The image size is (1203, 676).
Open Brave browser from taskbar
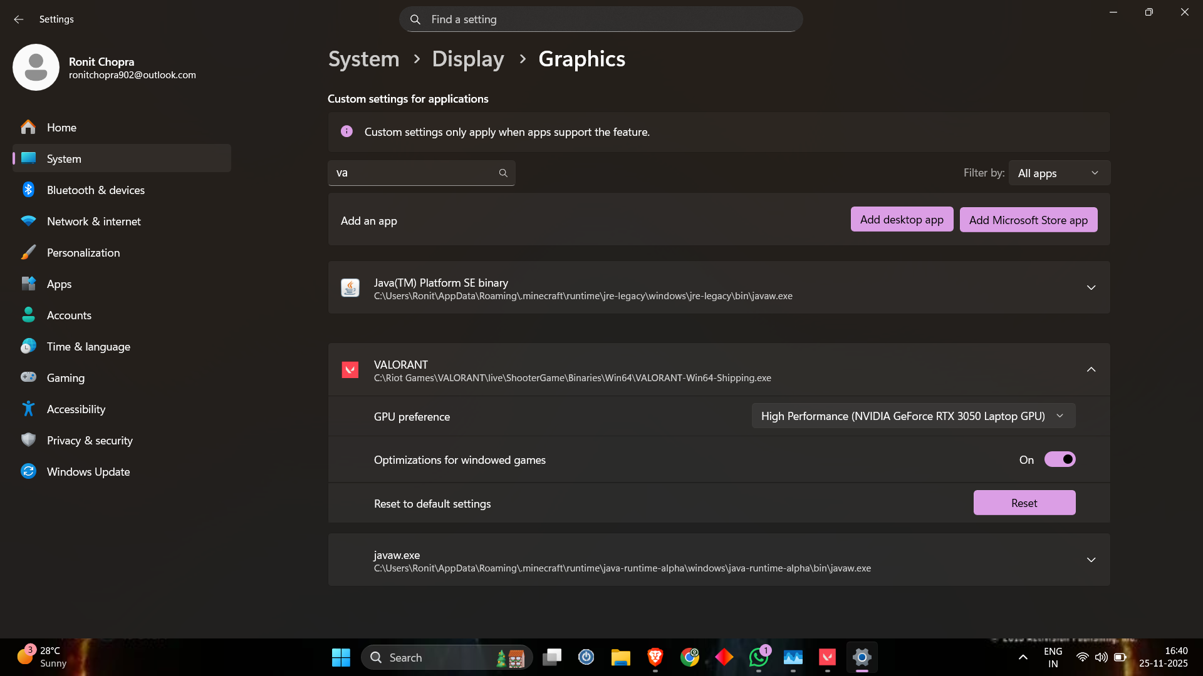pyautogui.click(x=655, y=657)
